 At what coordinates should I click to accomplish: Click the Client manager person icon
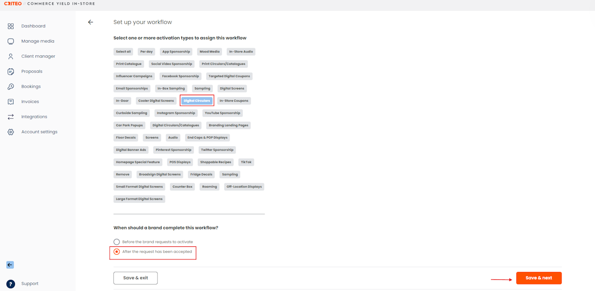point(11,56)
